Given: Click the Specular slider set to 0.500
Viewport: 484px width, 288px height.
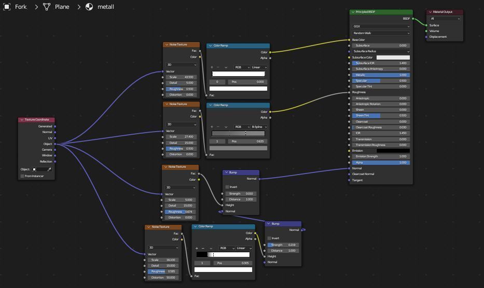Looking at the screenshot, I should tap(381, 81).
